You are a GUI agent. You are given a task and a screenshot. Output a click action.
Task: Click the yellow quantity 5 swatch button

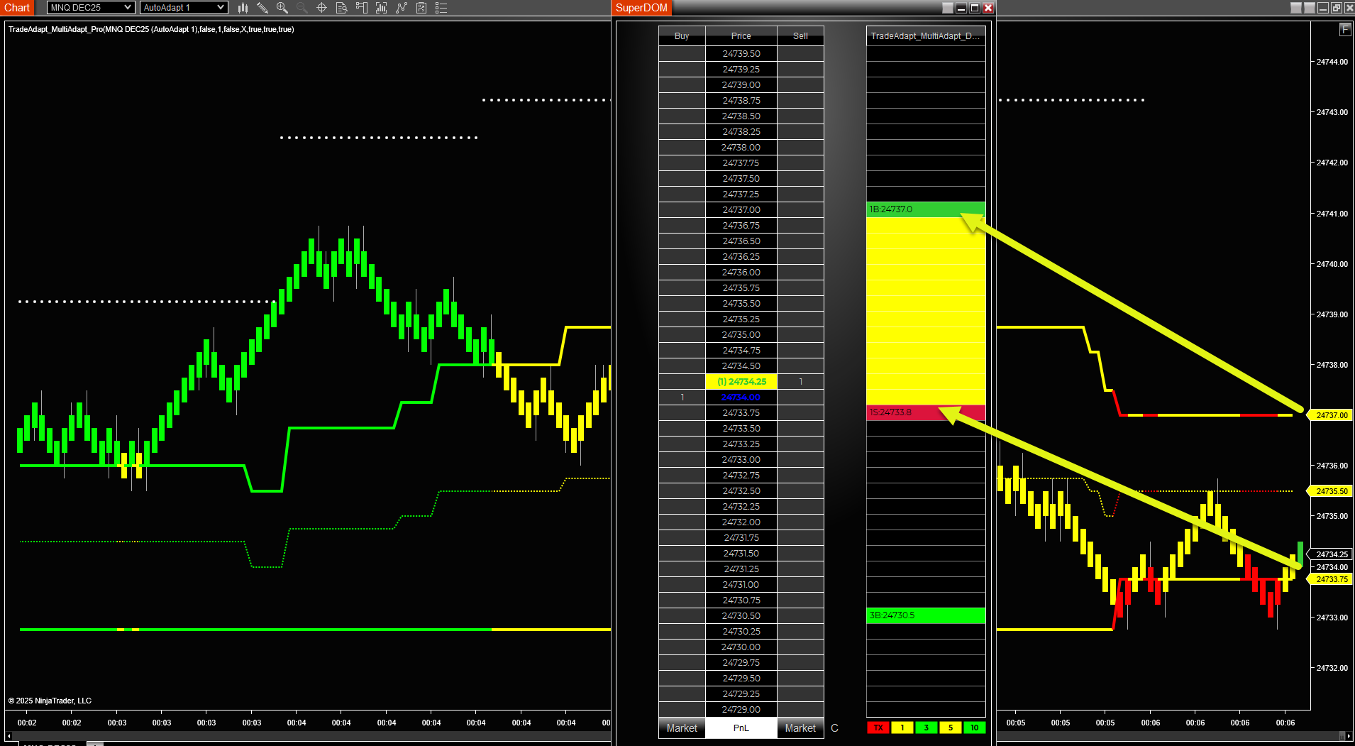(950, 728)
